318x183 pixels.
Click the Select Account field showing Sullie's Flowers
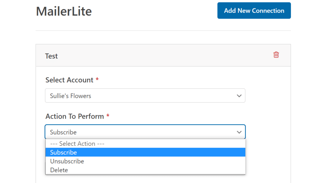(x=145, y=96)
